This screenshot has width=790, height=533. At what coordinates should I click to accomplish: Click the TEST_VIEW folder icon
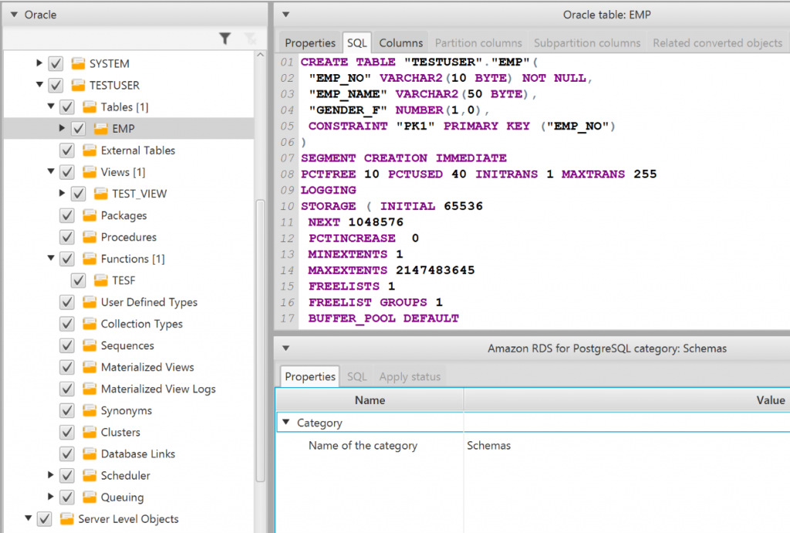coord(101,194)
